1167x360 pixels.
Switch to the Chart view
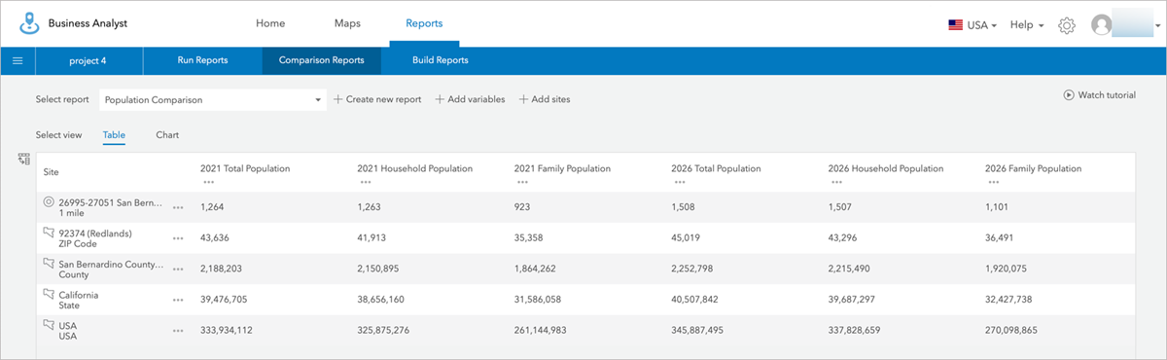[x=167, y=135]
